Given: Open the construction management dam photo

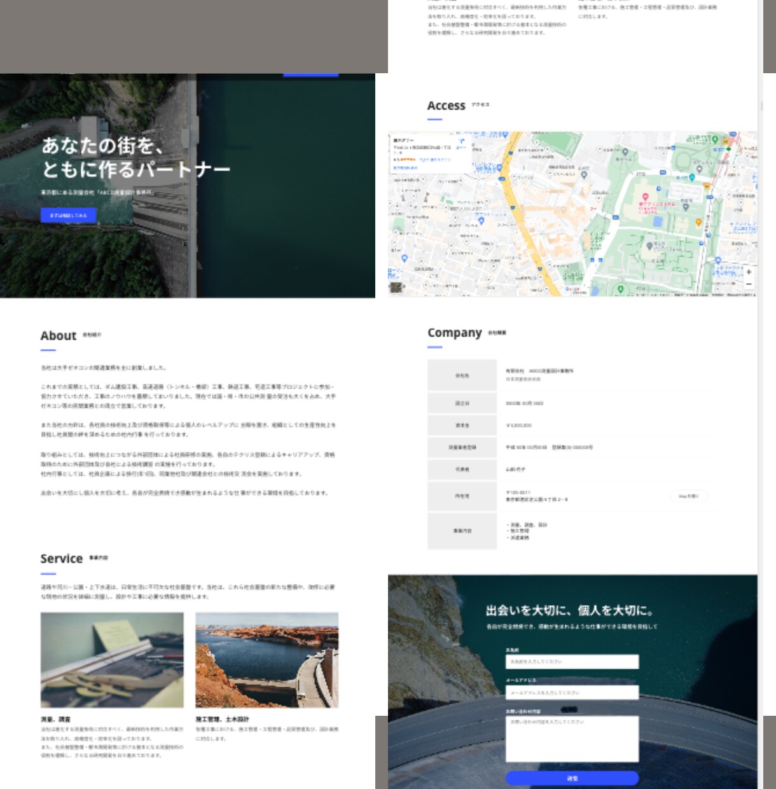Looking at the screenshot, I should [x=267, y=660].
